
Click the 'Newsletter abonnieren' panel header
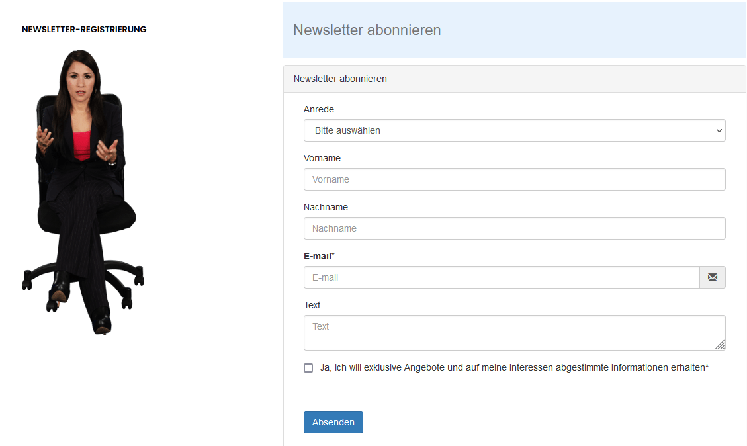point(340,78)
